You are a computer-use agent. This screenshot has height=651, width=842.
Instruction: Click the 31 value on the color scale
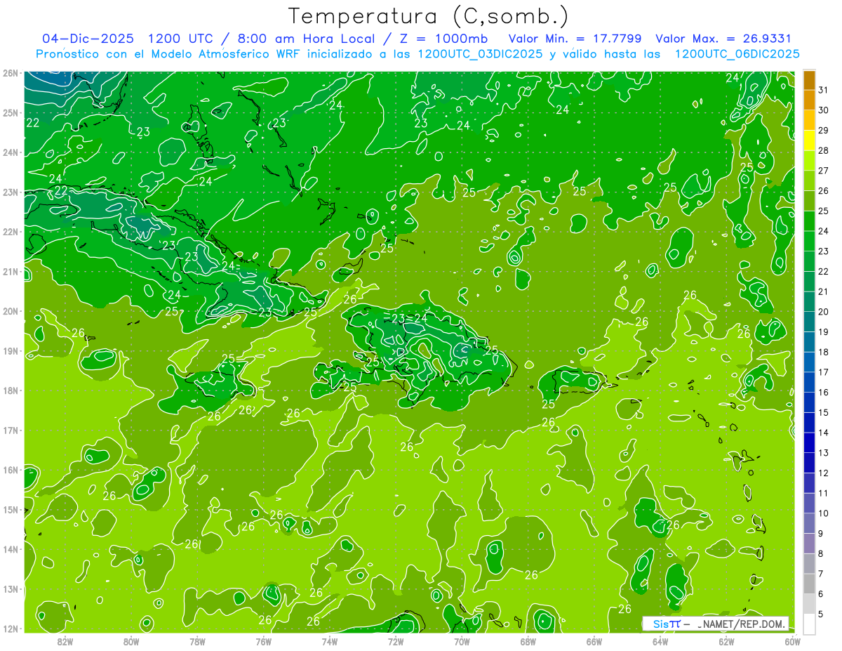click(x=824, y=90)
